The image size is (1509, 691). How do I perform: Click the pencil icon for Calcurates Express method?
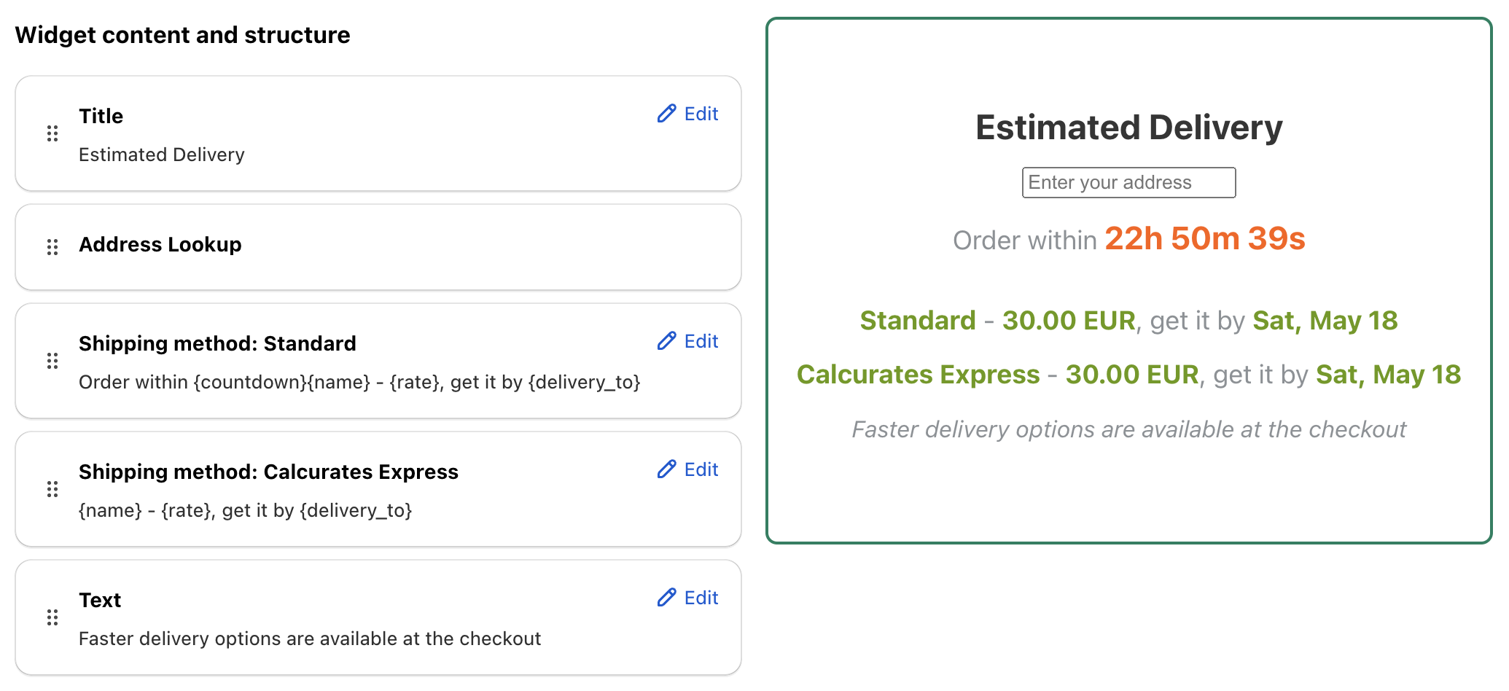tap(666, 469)
